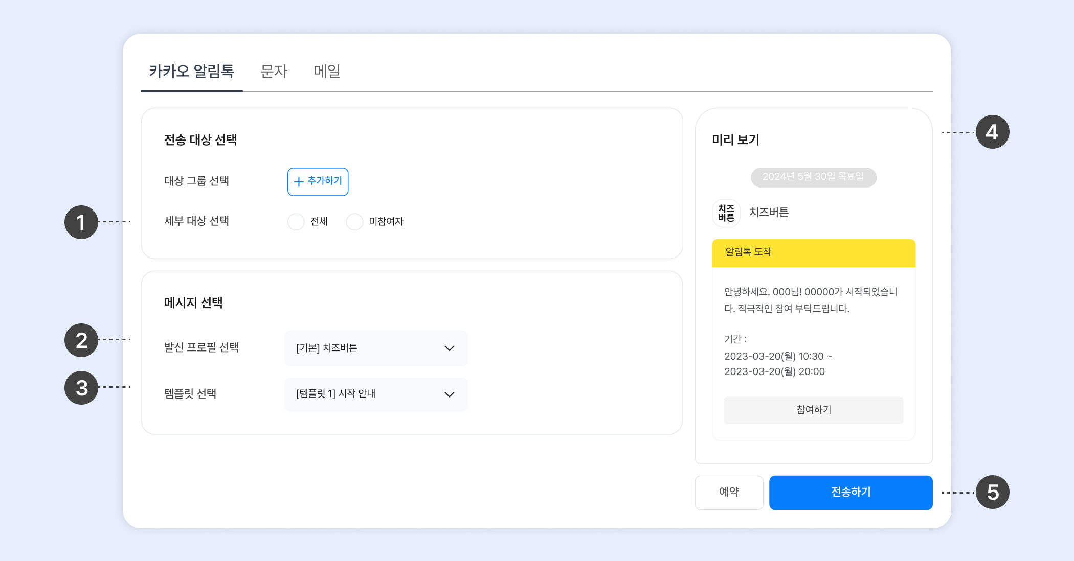The image size is (1074, 561).
Task: Click annotation marker number 5
Action: 992,493
